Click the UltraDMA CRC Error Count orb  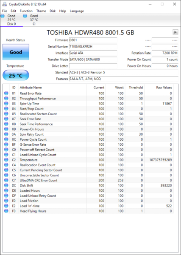(x=6, y=180)
